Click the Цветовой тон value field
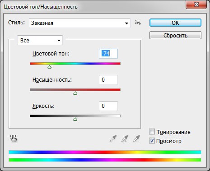 [x=108, y=54]
